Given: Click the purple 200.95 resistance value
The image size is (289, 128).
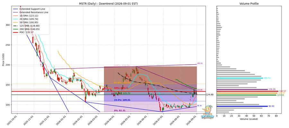Looking at the screenshot, I should tap(200, 63).
